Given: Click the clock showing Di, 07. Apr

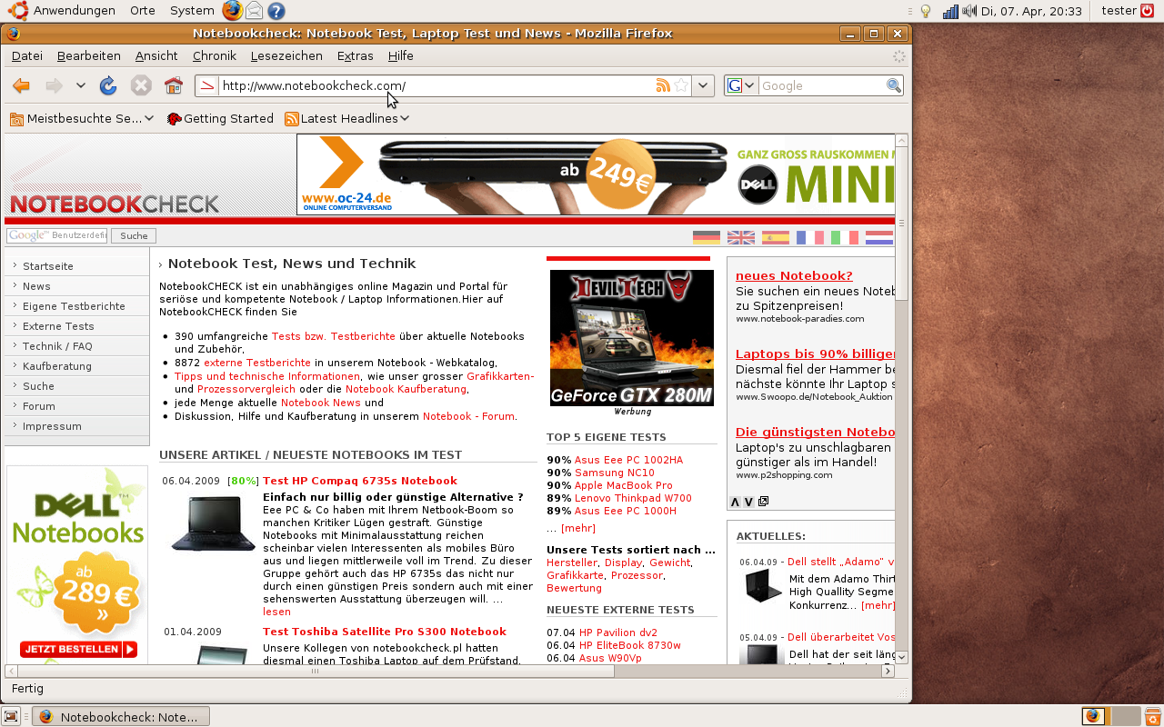Looking at the screenshot, I should (x=1030, y=11).
